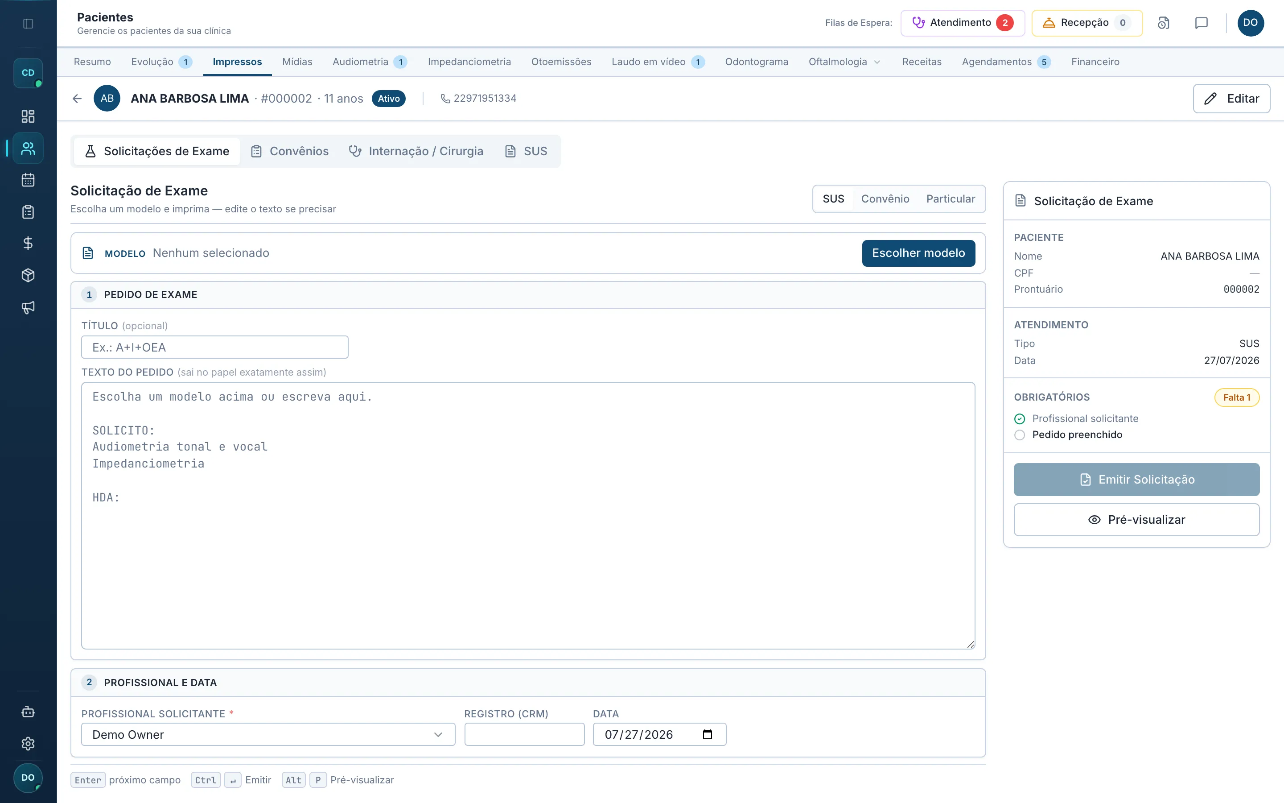Open the Profissional Solicitante dropdown
The image size is (1284, 803).
tap(268, 734)
